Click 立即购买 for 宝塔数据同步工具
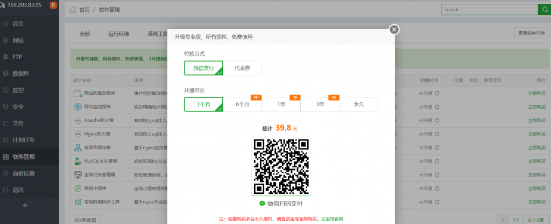 pyautogui.click(x=537, y=202)
